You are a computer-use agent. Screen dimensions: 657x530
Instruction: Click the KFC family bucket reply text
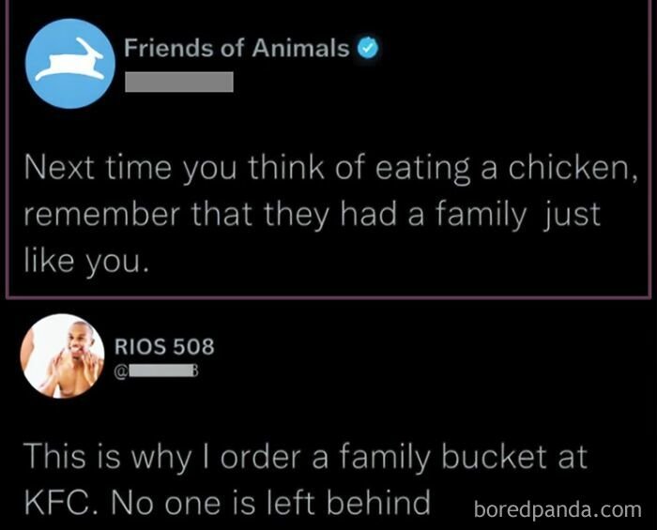pyautogui.click(x=306, y=479)
